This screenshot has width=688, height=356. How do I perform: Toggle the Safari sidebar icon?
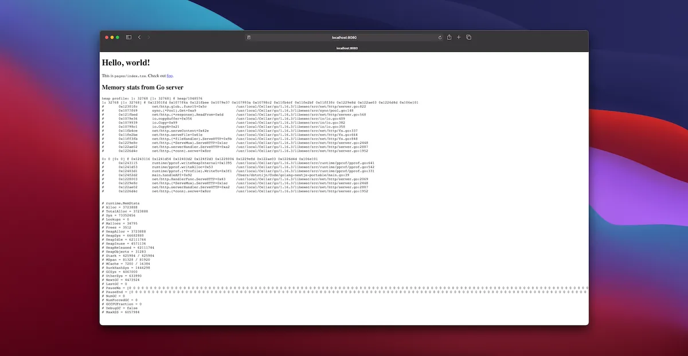coord(128,37)
